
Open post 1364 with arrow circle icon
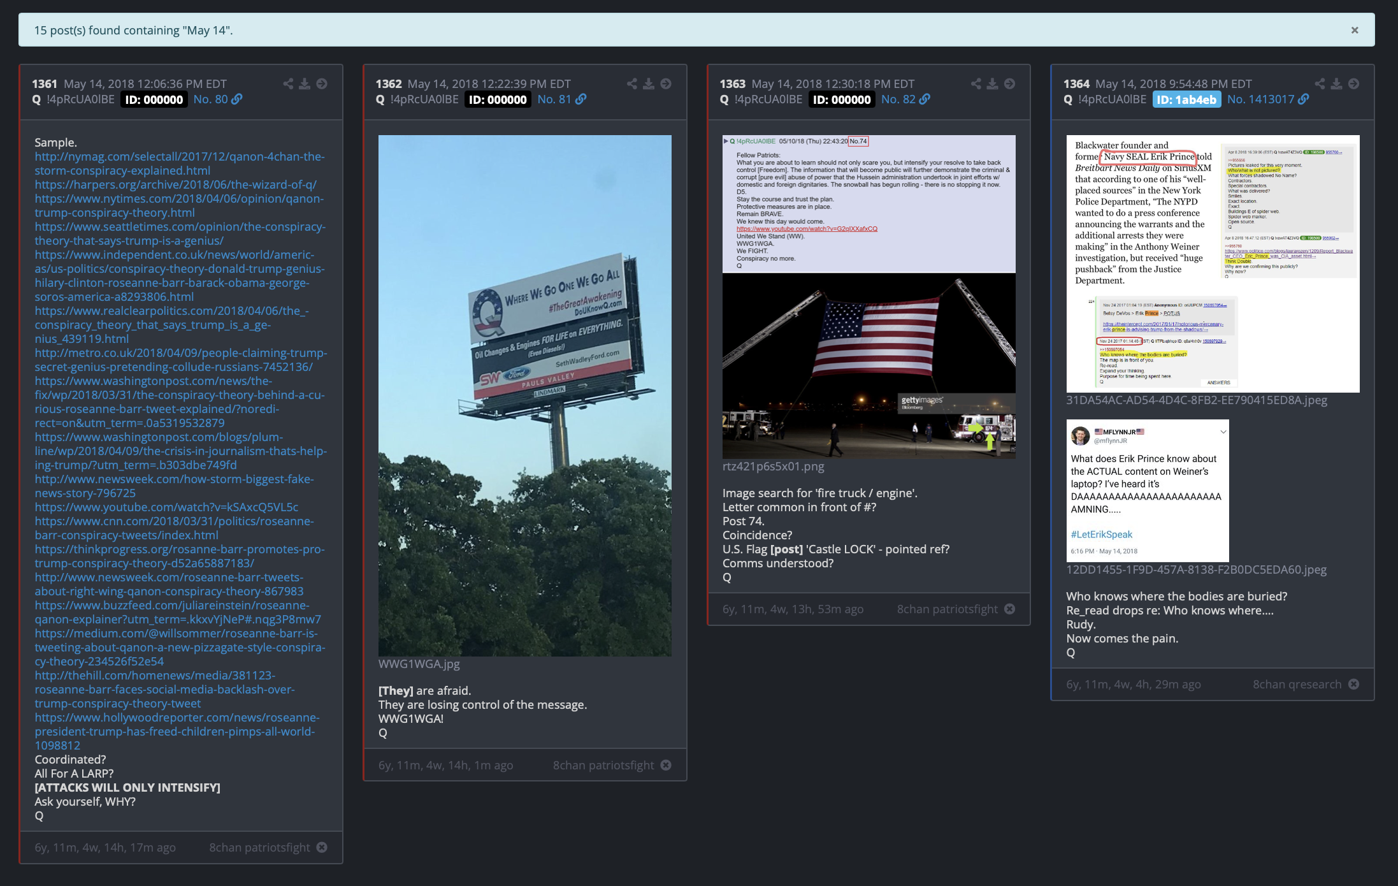pos(1353,84)
